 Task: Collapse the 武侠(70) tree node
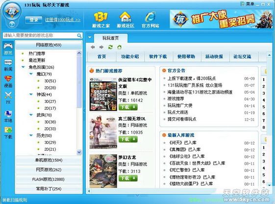[31, 115]
